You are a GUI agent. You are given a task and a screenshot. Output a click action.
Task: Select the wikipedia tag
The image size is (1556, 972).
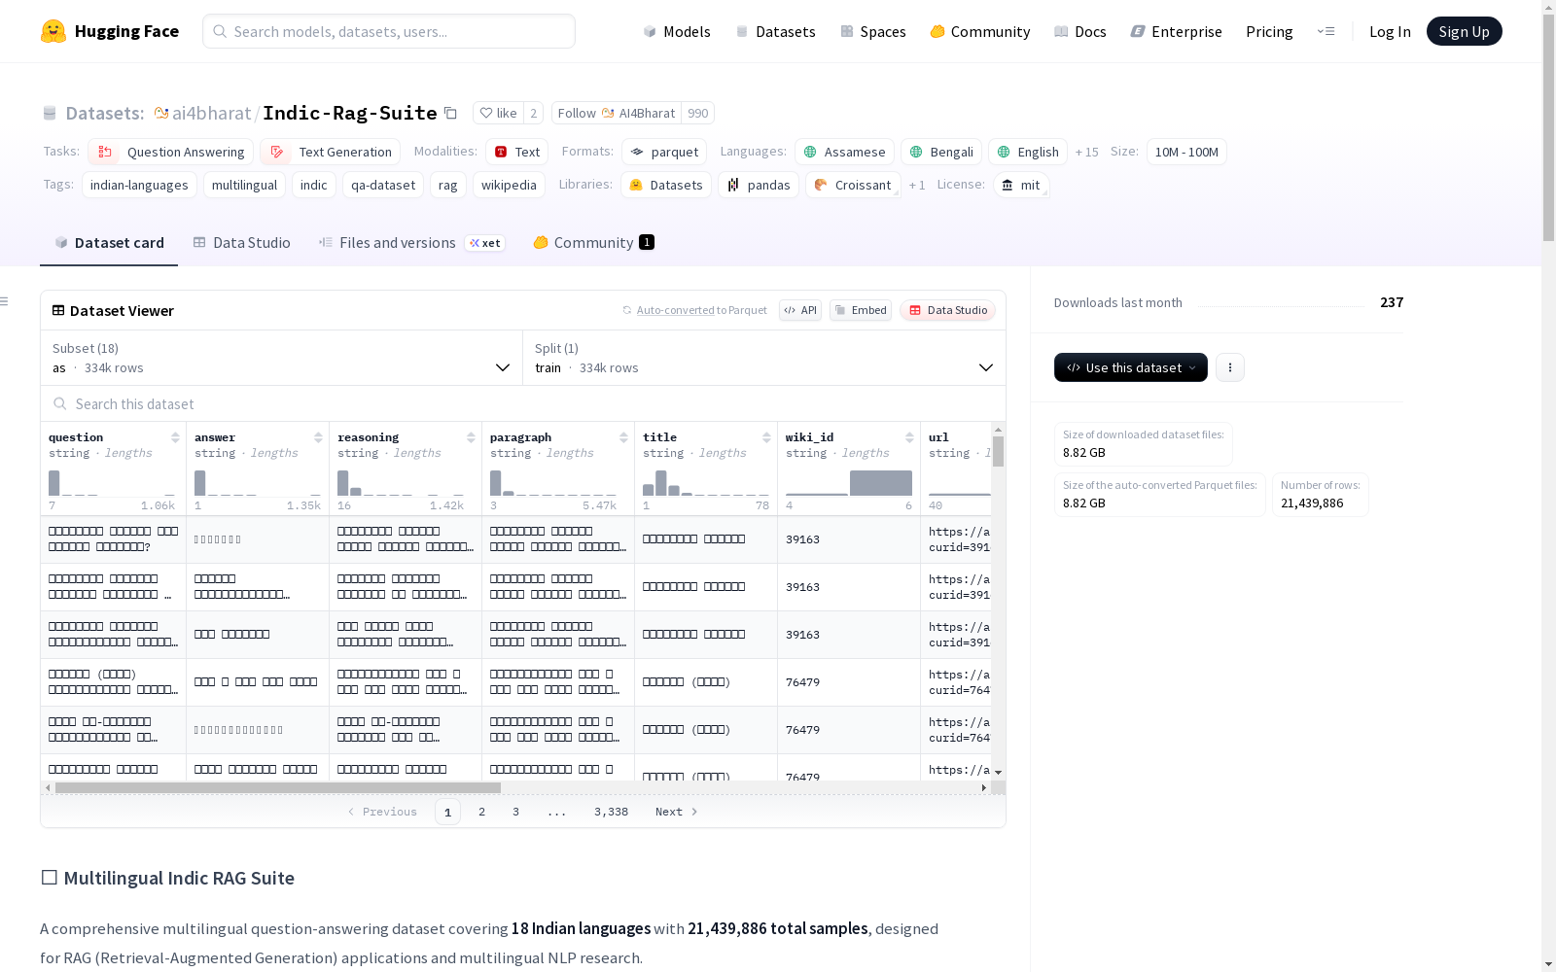coord(509,185)
